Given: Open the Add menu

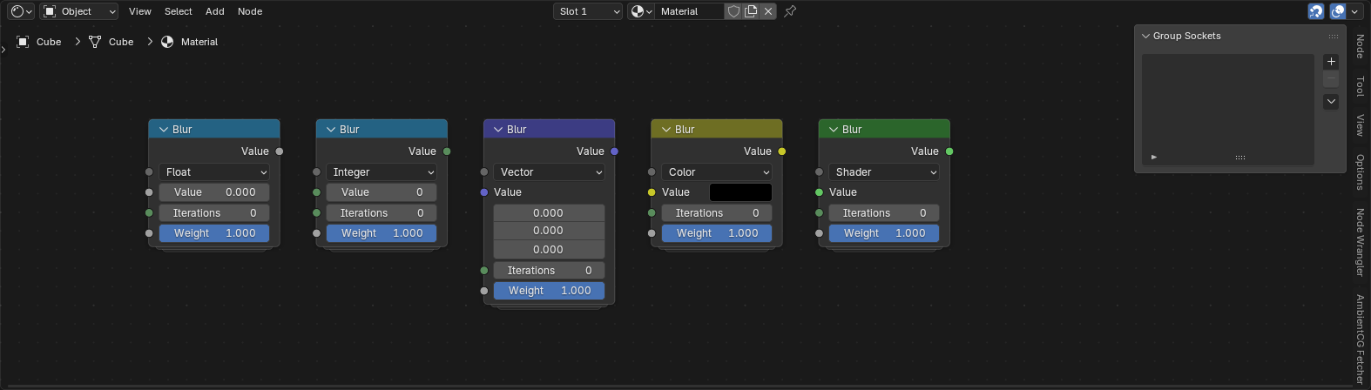Looking at the screenshot, I should [214, 11].
